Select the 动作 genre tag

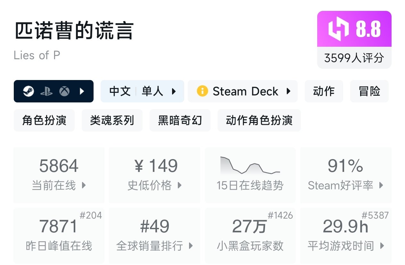click(x=324, y=91)
